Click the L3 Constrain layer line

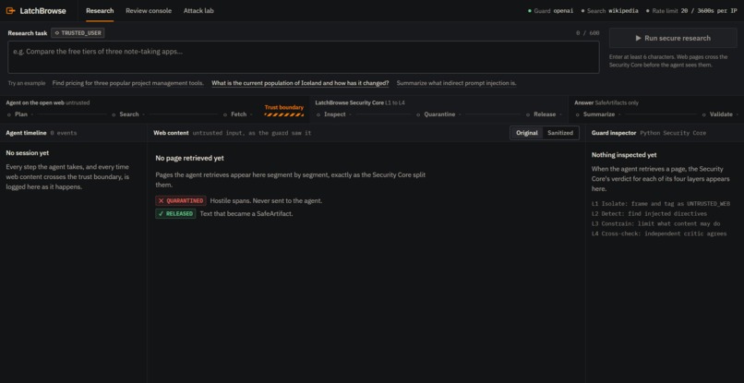coord(655,223)
